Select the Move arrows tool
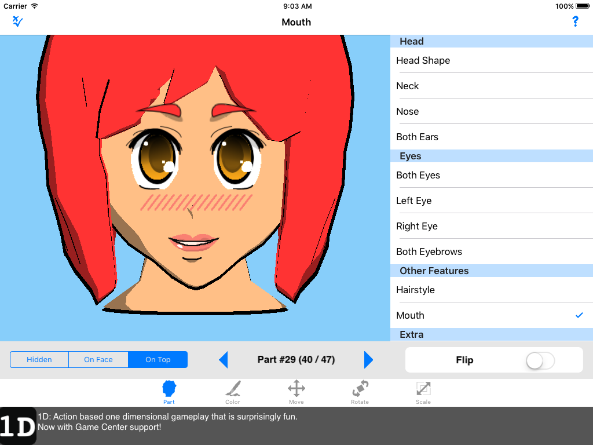The width and height of the screenshot is (593, 445). tap(296, 392)
